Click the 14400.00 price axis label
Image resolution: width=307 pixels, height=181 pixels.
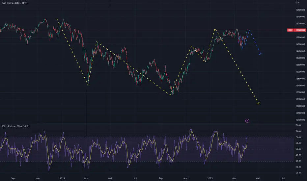coord(300,51)
